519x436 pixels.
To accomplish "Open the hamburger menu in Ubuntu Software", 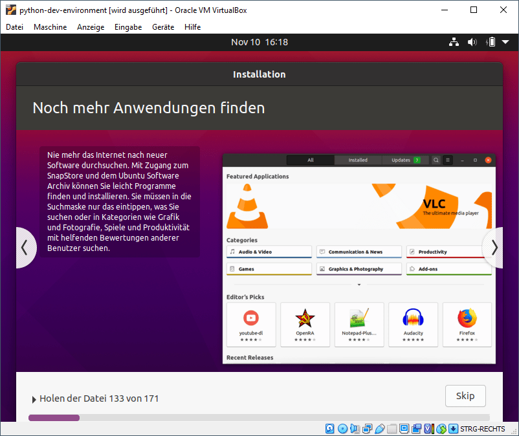I will (447, 160).
